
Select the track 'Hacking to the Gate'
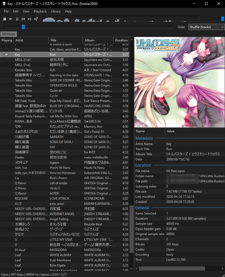(65, 75)
